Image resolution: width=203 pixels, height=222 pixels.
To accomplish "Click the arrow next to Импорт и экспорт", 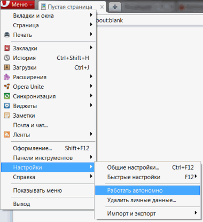I will coord(196,212).
